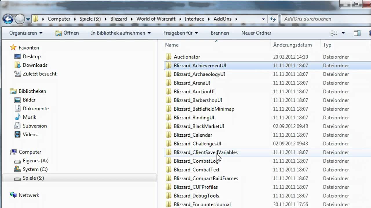Sort by the Änderungsdatum column header
This screenshot has height=208, width=371.
[x=292, y=45]
